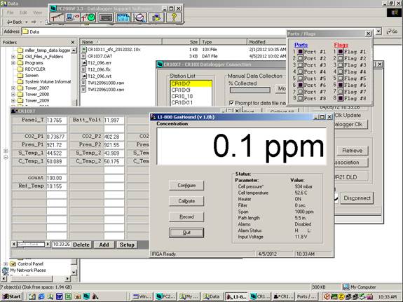Expand the Programs folder node
The width and height of the screenshot is (403, 302).
click(x=13, y=63)
